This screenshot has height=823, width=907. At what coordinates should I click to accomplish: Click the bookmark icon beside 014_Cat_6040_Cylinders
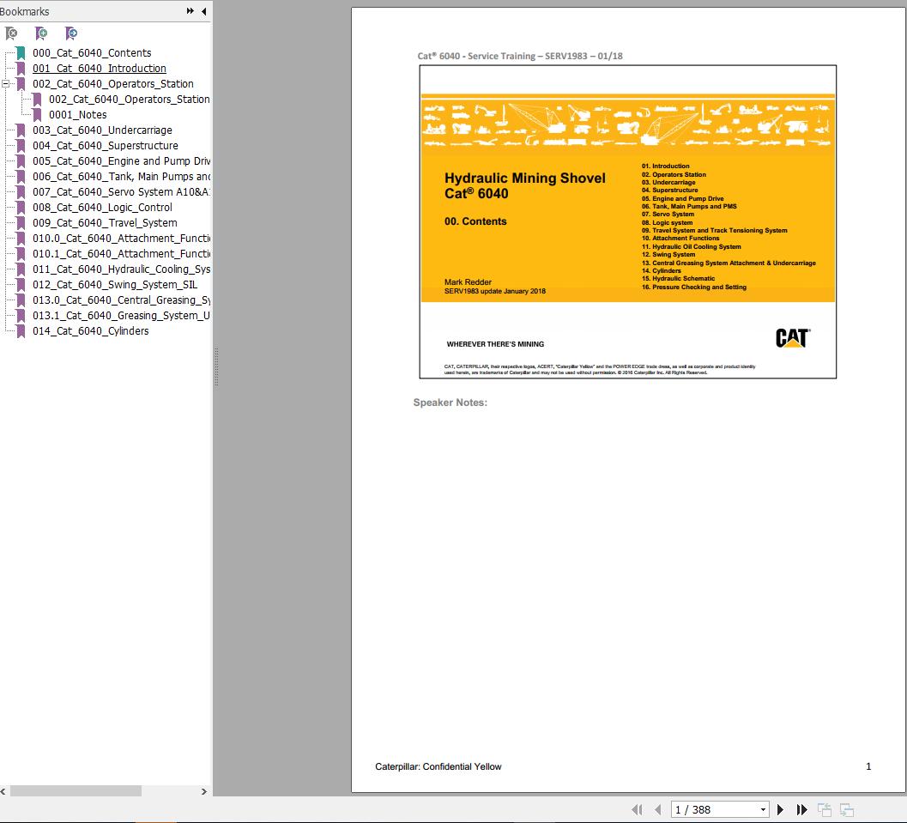click(21, 331)
